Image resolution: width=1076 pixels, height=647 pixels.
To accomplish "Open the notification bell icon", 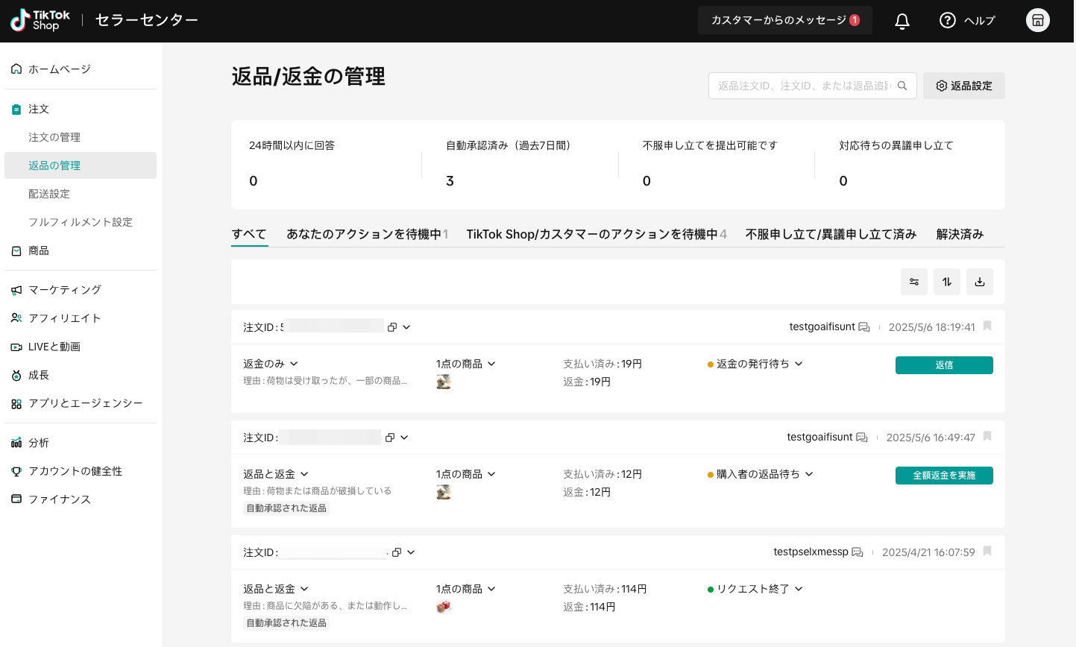I will (x=902, y=21).
